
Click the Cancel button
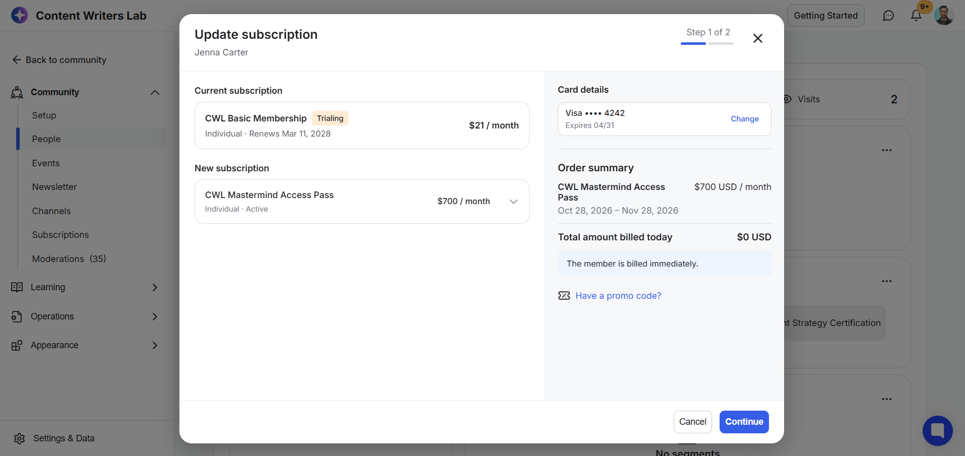[693, 422]
